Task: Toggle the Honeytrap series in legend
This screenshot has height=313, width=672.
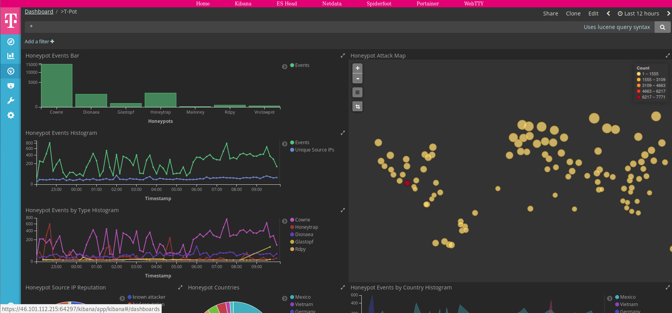Action: 304,227
